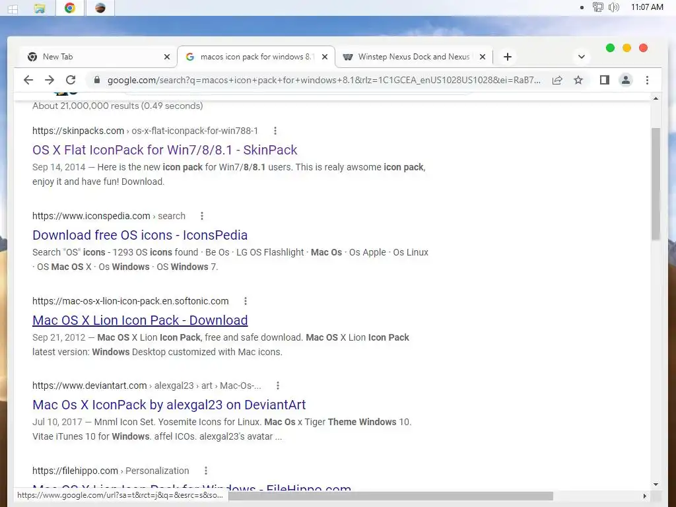The image size is (676, 507).
Task: Open options for the iconspedia.com result
Action: coord(202,216)
